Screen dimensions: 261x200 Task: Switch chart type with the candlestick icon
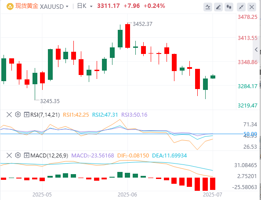point(229,7)
